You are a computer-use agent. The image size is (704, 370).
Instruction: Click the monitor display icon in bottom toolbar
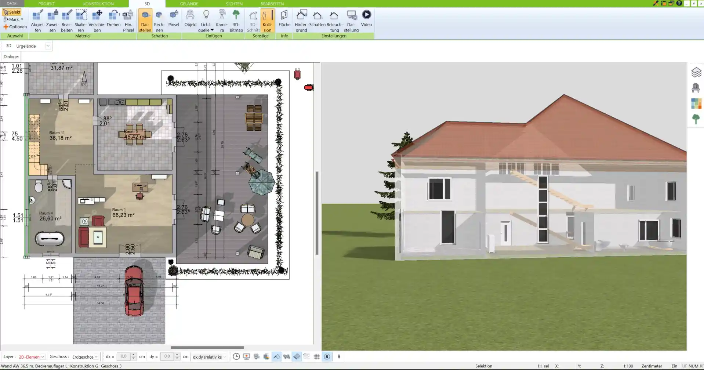coord(246,356)
